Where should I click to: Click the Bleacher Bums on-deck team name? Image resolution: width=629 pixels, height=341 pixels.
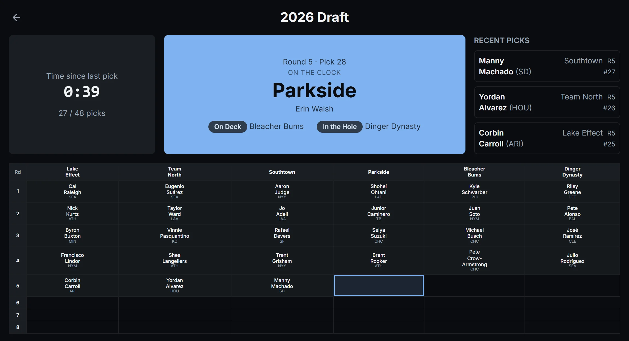[276, 127]
